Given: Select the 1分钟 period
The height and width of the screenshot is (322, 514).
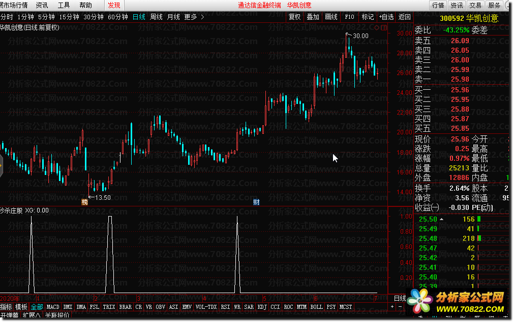Looking at the screenshot, I should 25,17.
